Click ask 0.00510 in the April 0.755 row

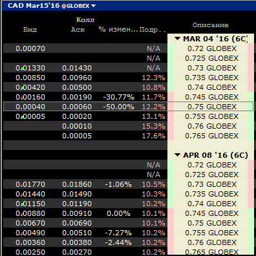pyautogui.click(x=77, y=233)
